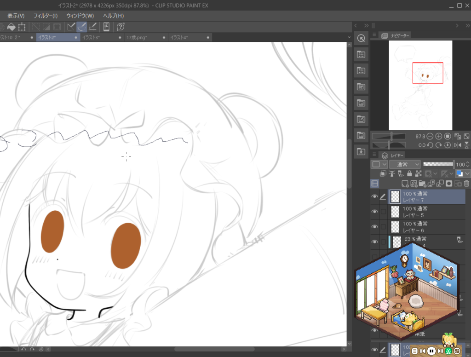The width and height of the screenshot is (471, 357).
Task: Open the 通常 blending mode dropdown
Action: pyautogui.click(x=405, y=164)
